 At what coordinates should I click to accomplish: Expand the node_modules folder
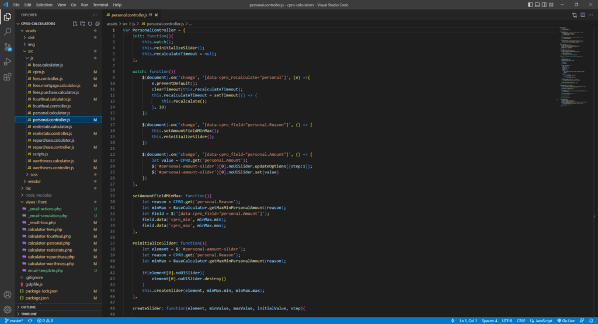(22, 195)
